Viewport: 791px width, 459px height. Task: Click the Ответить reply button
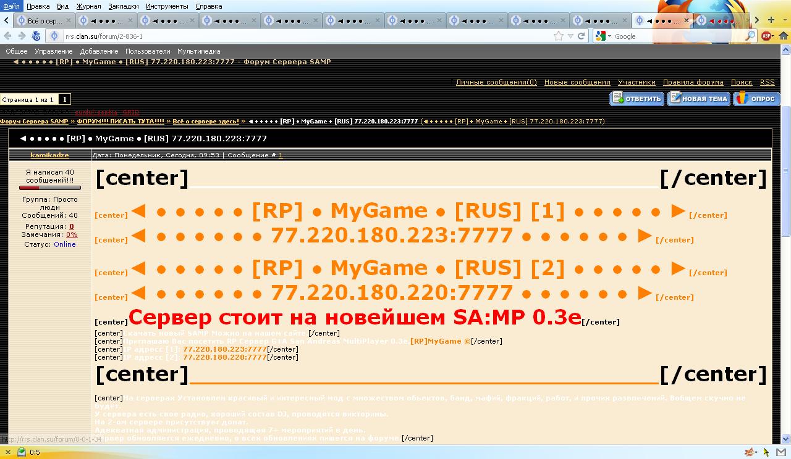[x=637, y=99]
